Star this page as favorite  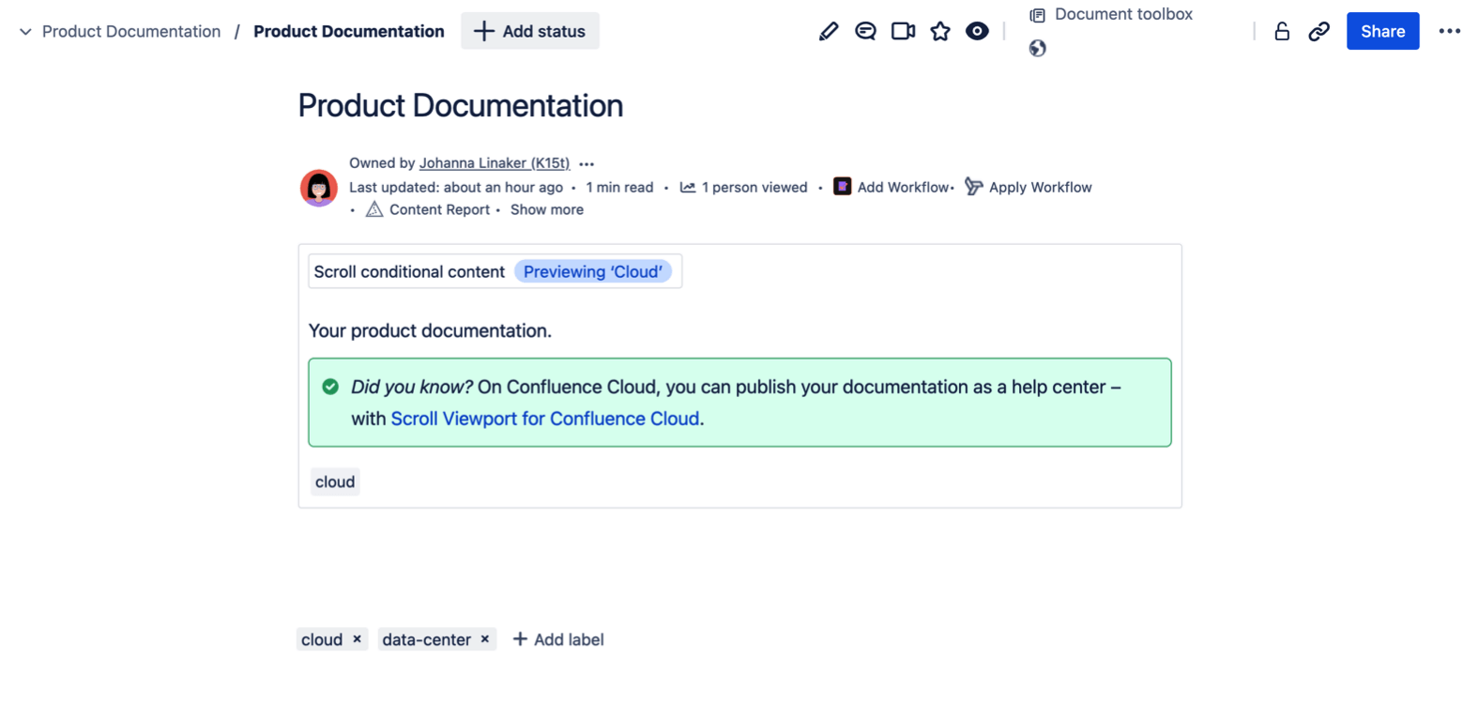[x=940, y=32]
